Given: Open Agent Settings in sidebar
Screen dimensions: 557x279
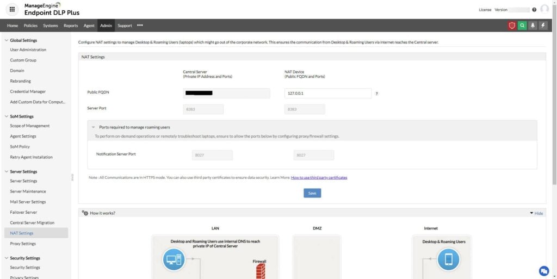Looking at the screenshot, I should pyautogui.click(x=23, y=137).
